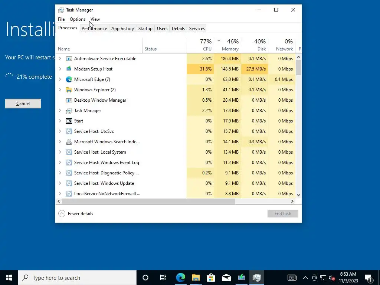Expand the Modern Setup Host row

(x=60, y=69)
